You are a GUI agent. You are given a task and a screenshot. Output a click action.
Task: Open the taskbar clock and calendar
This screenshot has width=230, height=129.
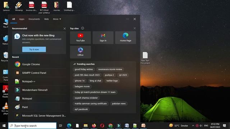point(215,126)
